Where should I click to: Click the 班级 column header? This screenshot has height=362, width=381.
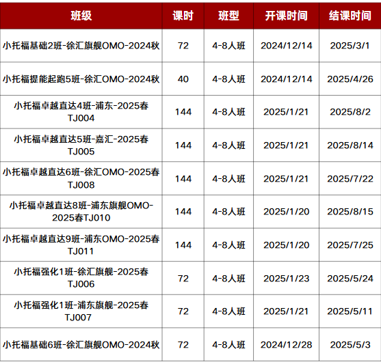click(81, 16)
